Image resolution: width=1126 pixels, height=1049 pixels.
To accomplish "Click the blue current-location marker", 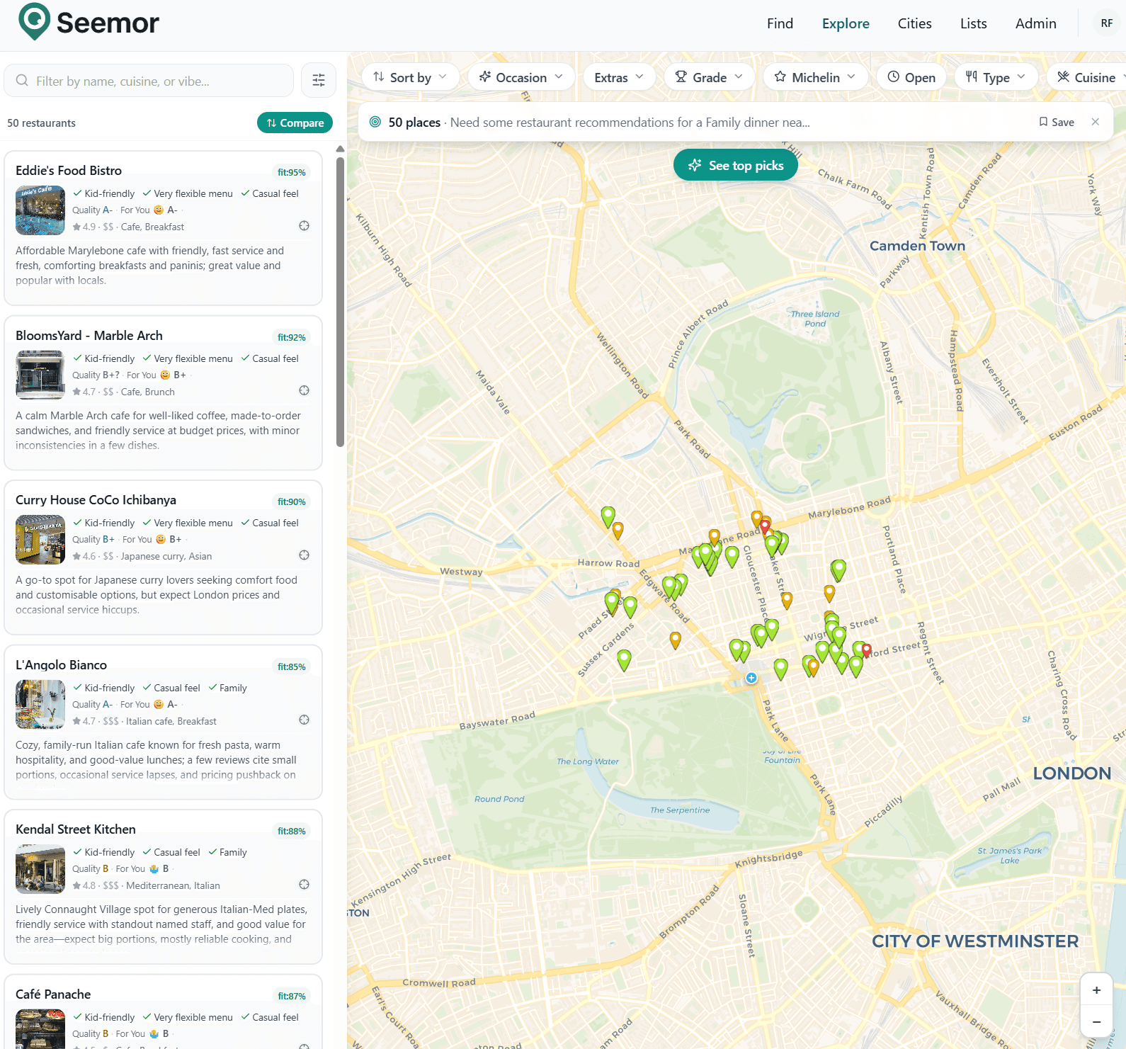I will 751,678.
